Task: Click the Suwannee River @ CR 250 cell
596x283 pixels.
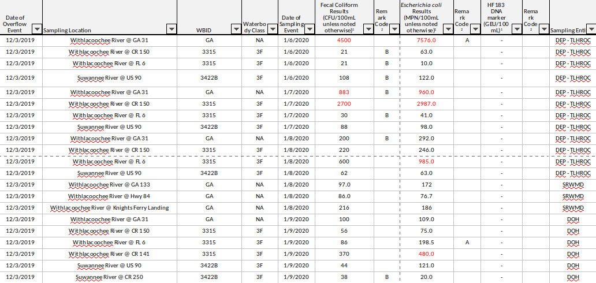Action: (x=110, y=277)
